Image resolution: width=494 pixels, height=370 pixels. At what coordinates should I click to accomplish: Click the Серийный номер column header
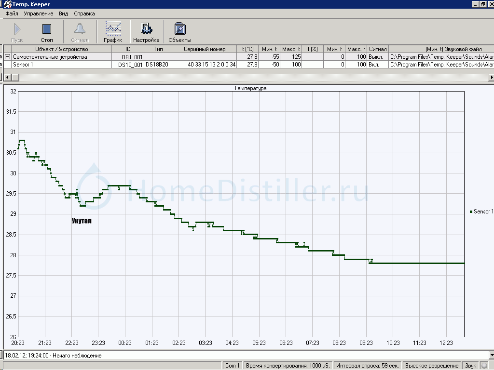pos(205,49)
